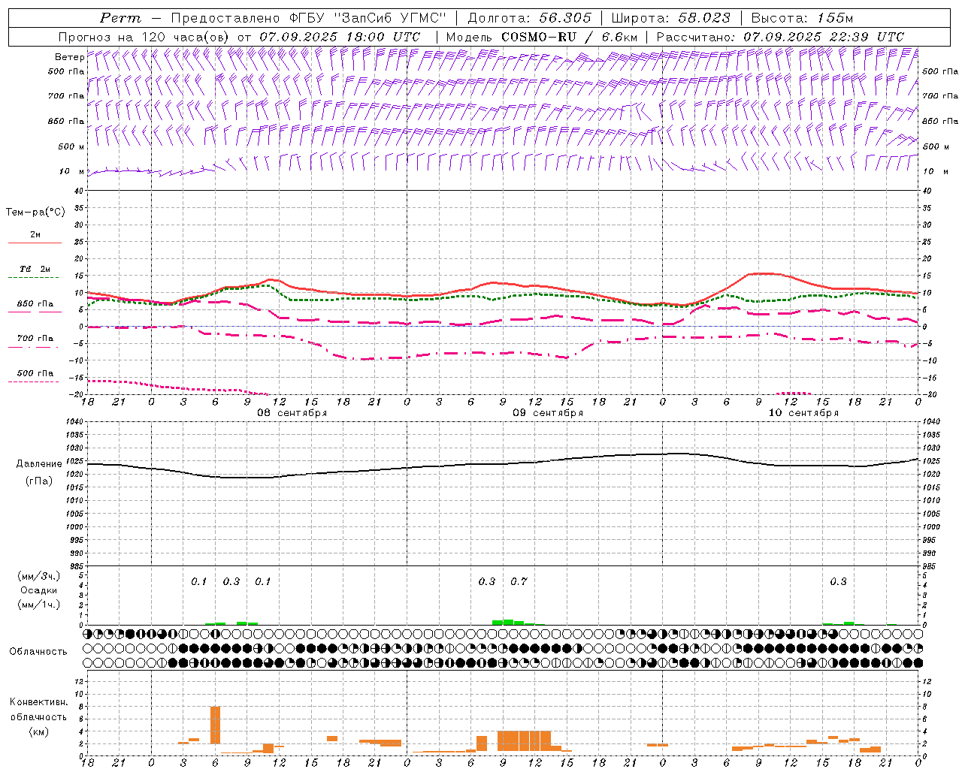Click the "(мм/3ч.)" precipitation unit label
This screenshot has width=962, height=769.
(x=38, y=576)
